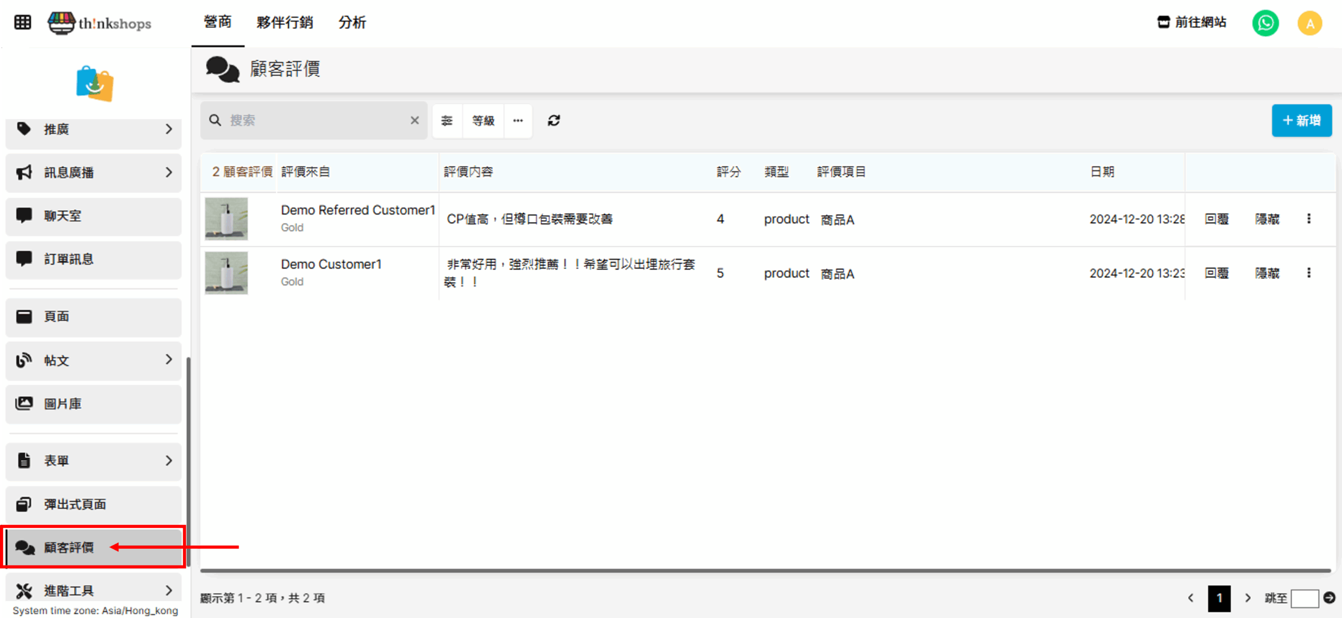Switch to the 夥伴行銷 tab
Image resolution: width=1342 pixels, height=618 pixels.
point(285,23)
